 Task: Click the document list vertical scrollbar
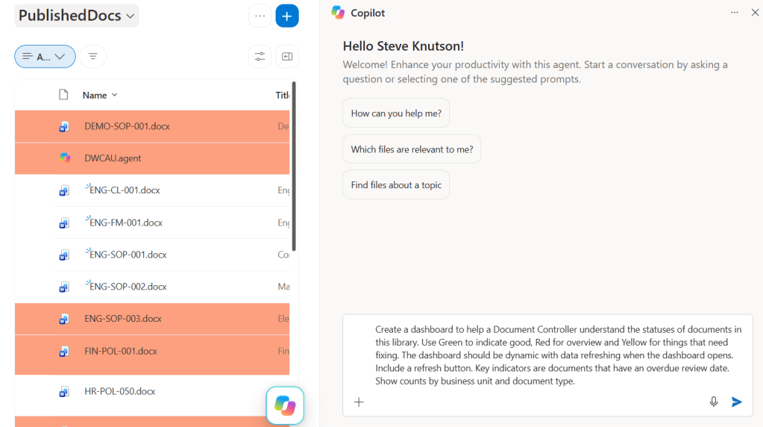click(x=293, y=166)
